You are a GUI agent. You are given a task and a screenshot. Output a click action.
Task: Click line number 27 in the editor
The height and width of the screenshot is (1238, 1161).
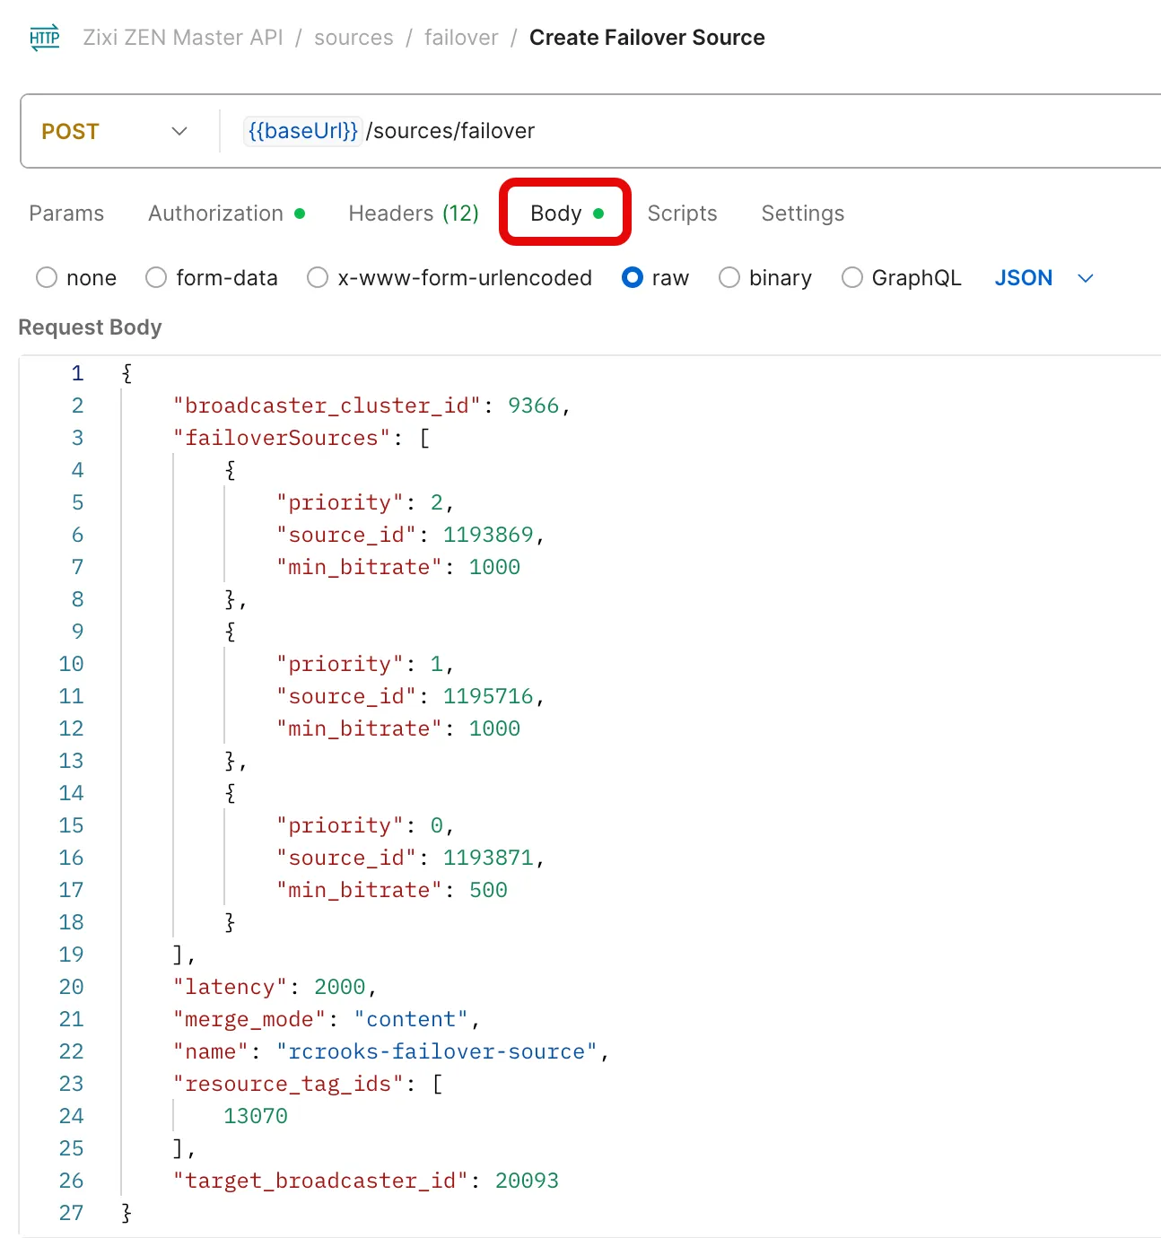(71, 1213)
